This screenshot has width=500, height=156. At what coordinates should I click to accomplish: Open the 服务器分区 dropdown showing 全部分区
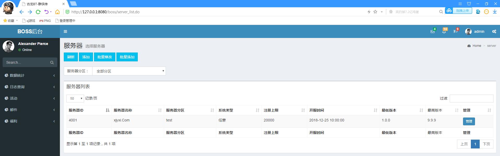[129, 71]
